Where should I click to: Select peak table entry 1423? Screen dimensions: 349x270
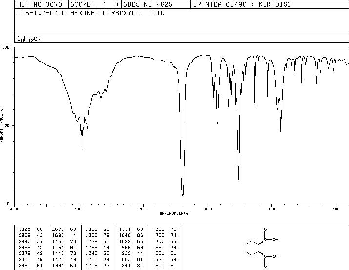(58, 259)
